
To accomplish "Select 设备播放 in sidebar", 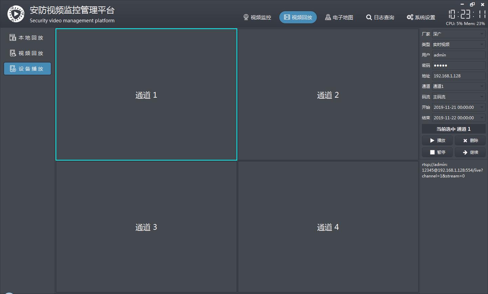I will click(x=27, y=69).
